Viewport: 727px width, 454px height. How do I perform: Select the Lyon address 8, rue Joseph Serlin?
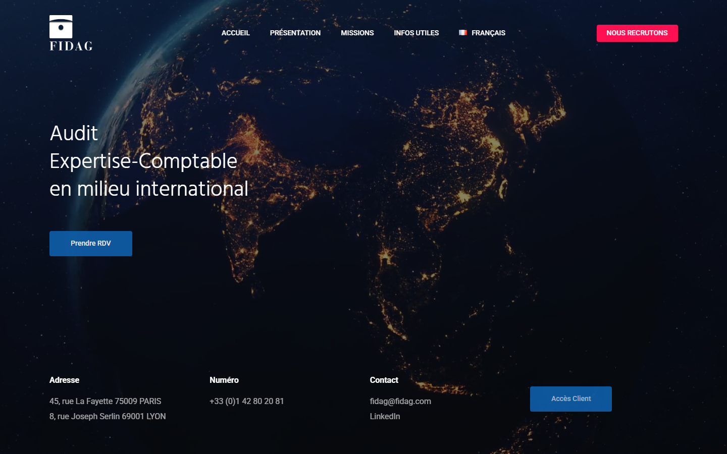pos(108,417)
